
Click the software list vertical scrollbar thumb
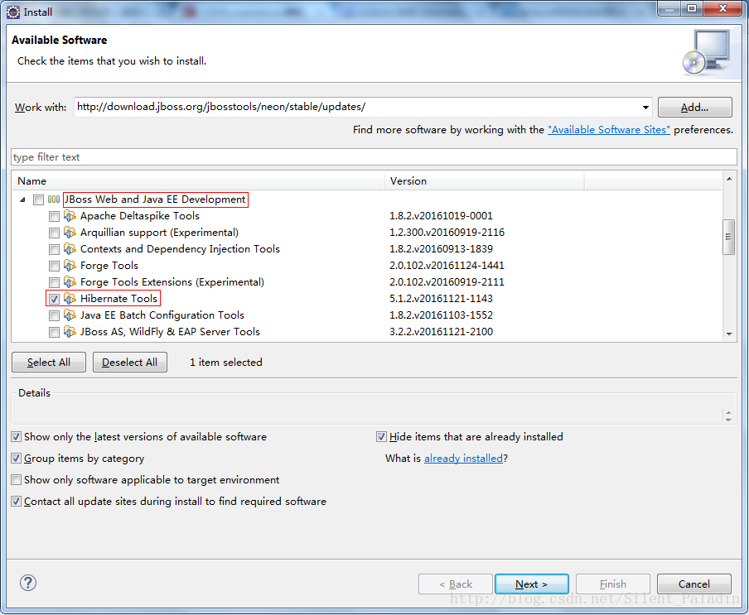(729, 237)
